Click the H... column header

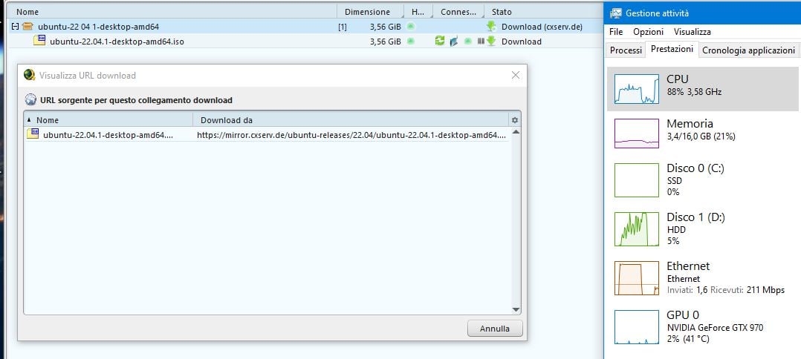tap(418, 12)
